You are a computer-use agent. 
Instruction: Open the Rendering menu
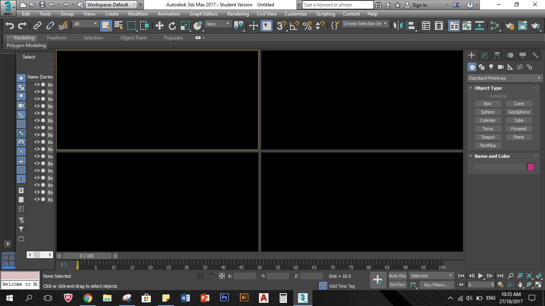click(x=238, y=14)
